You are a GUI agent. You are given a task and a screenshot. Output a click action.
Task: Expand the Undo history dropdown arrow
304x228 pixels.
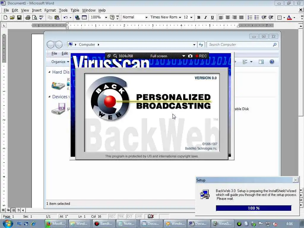point(70,18)
